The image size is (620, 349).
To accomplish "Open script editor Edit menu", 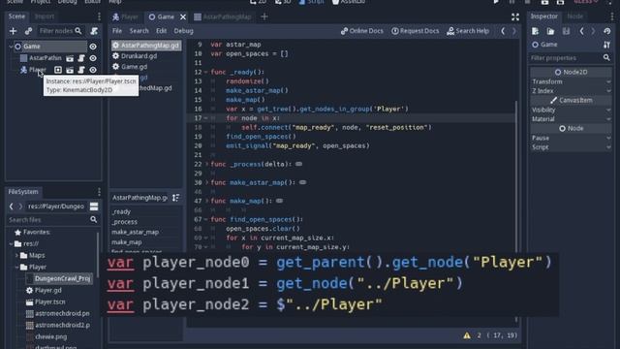I will click(162, 31).
